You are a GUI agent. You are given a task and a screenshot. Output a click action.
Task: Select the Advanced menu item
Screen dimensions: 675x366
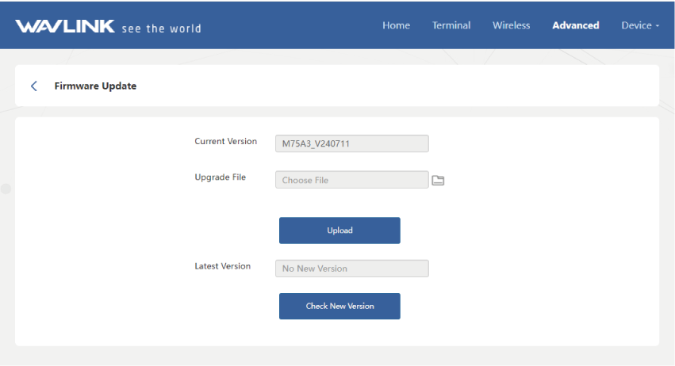575,25
